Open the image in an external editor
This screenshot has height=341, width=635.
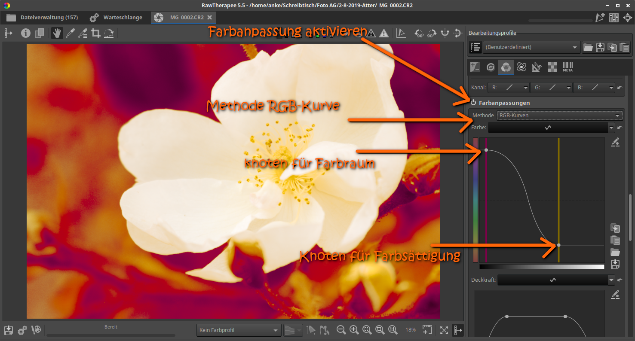coord(36,330)
